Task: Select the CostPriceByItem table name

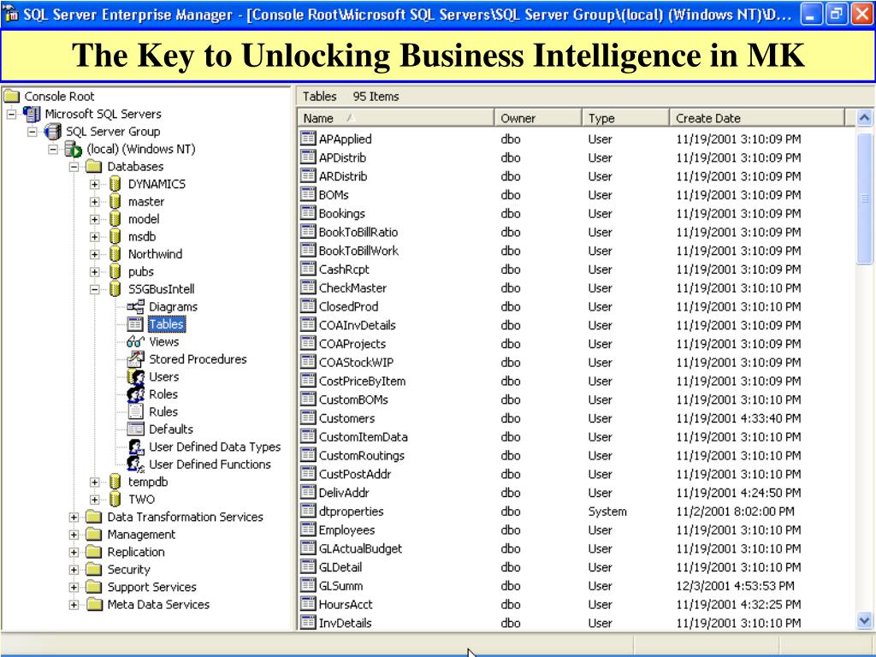Action: (x=362, y=381)
